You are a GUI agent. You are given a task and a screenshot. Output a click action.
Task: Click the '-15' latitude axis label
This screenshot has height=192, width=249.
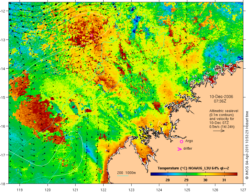point(3,97)
